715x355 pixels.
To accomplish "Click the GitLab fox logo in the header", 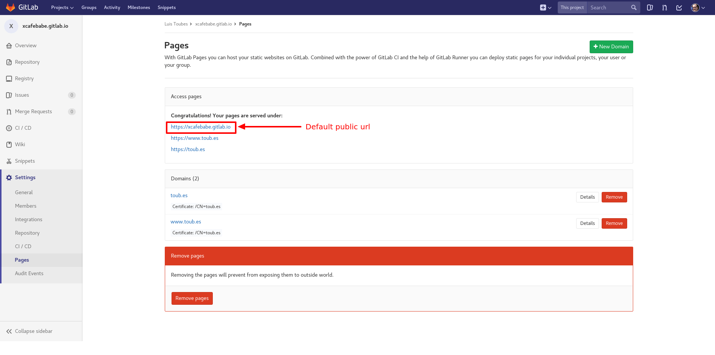I will pyautogui.click(x=10, y=7).
